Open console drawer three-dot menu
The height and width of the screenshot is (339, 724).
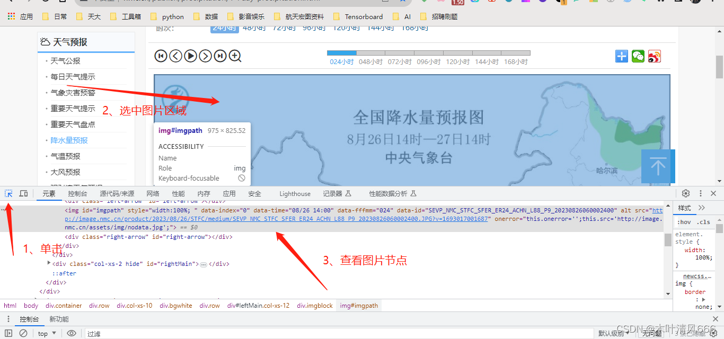click(8, 319)
